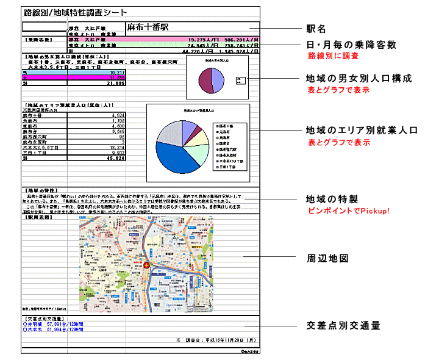
Task: Click the 麻布十番 legend entry in area chart
Action: coord(225,126)
